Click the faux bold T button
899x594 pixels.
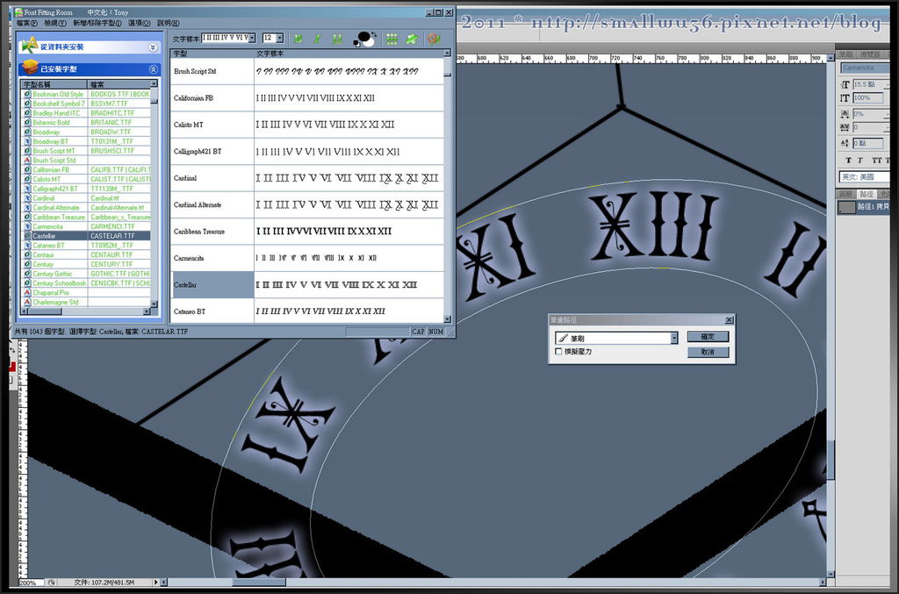(x=849, y=161)
